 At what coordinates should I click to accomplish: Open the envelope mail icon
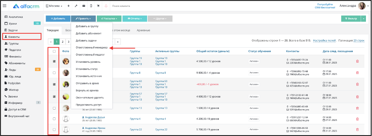coord(84,6)
